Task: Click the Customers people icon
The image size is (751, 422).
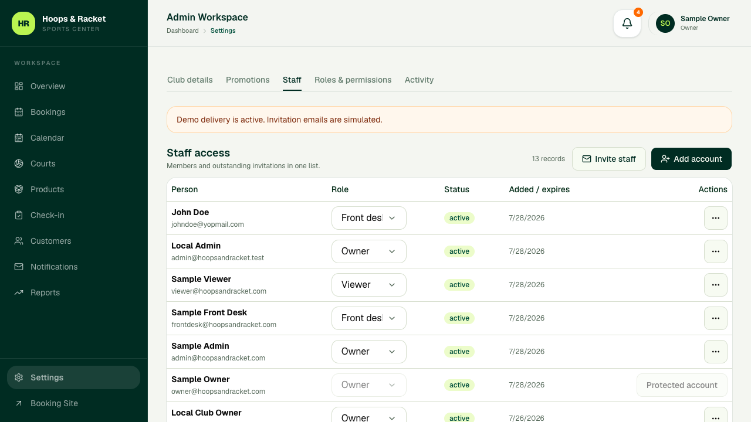Action: 19,241
